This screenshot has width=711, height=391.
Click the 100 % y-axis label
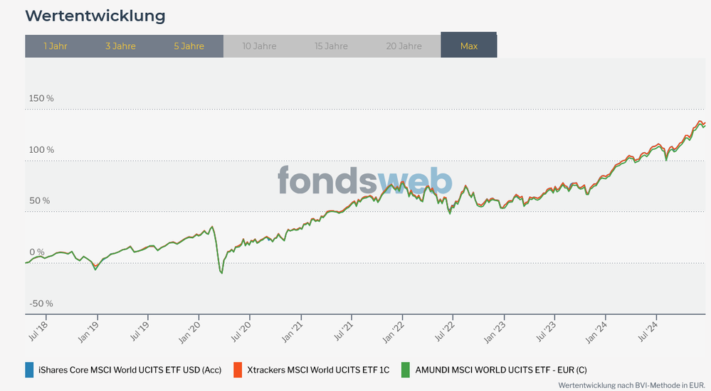click(x=41, y=150)
